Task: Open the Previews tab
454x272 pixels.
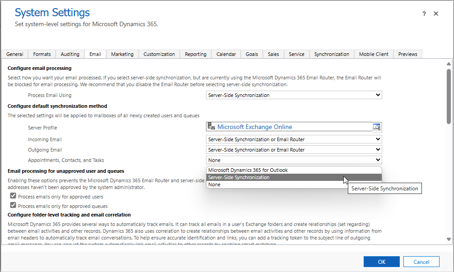Action: [407, 54]
